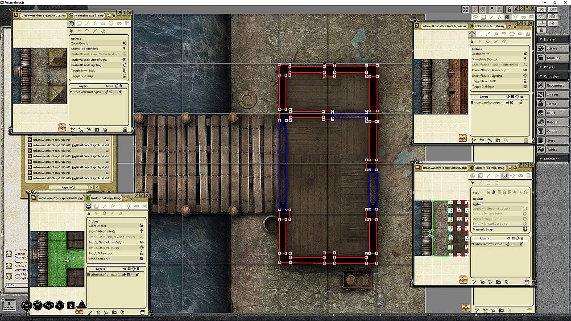Select Show/Hide Shortcuts in the 013 map window
The image size is (571, 321).
tap(99, 49)
